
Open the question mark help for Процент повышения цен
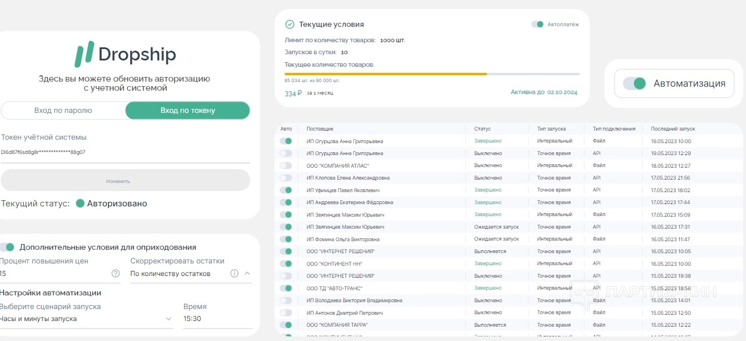tap(116, 274)
